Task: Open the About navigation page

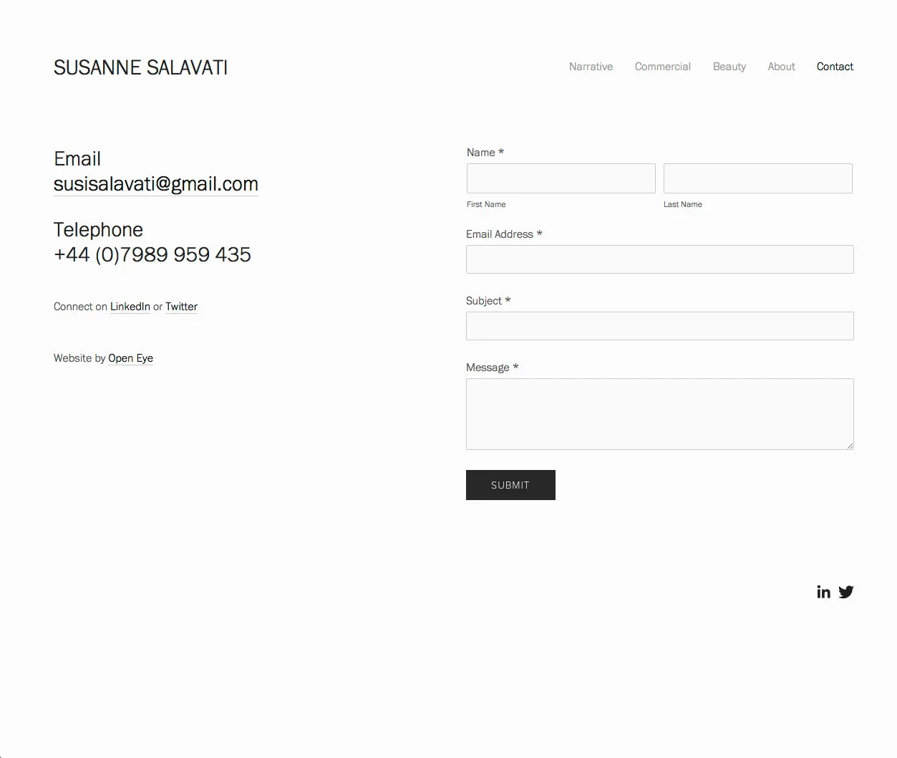Action: (x=780, y=66)
